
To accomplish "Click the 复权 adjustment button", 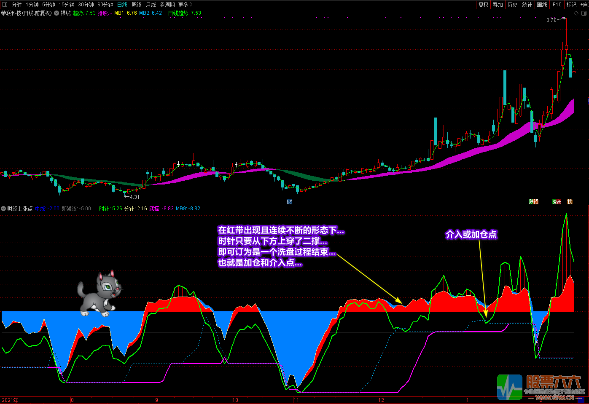I will click(x=483, y=5).
